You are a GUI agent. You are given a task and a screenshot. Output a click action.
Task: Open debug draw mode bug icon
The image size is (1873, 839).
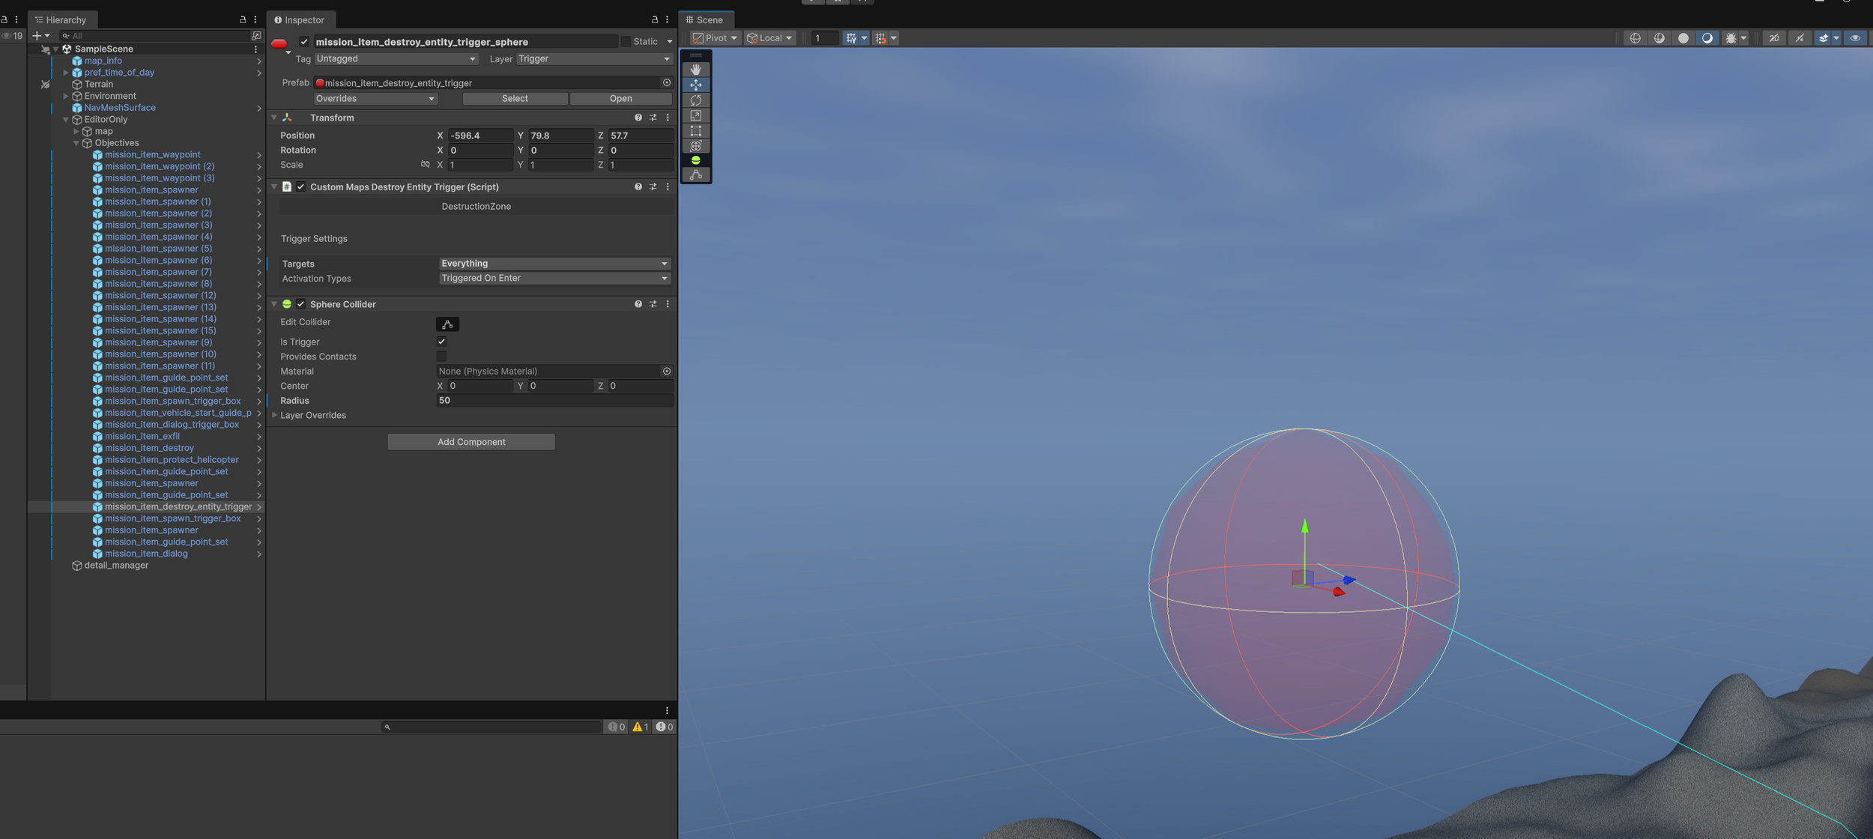point(1730,38)
